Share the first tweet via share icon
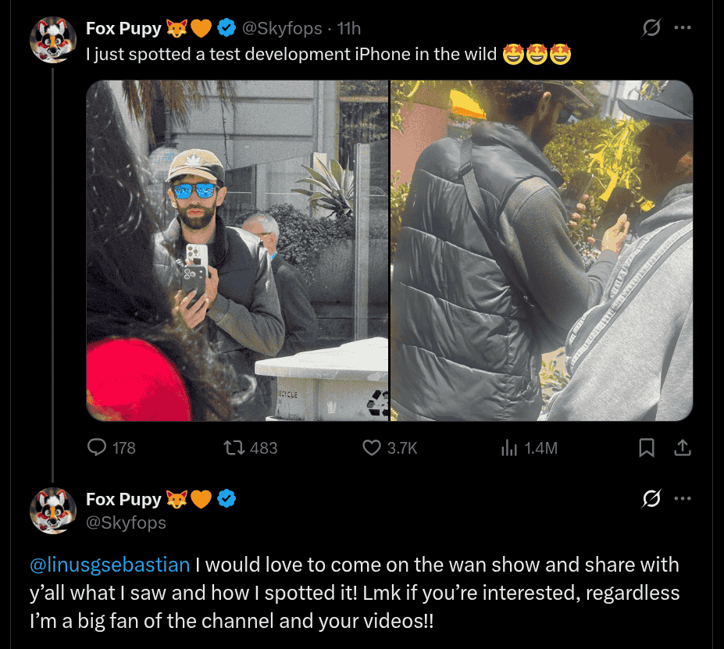 (682, 448)
